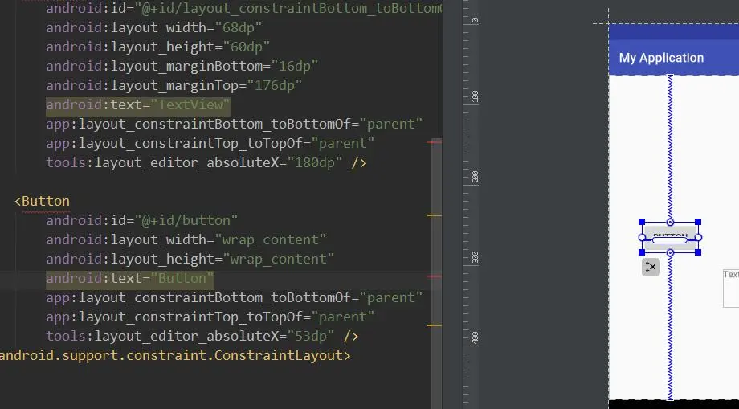Click the android:text="TextView" attribute line
This screenshot has height=409, width=739.
click(138, 104)
